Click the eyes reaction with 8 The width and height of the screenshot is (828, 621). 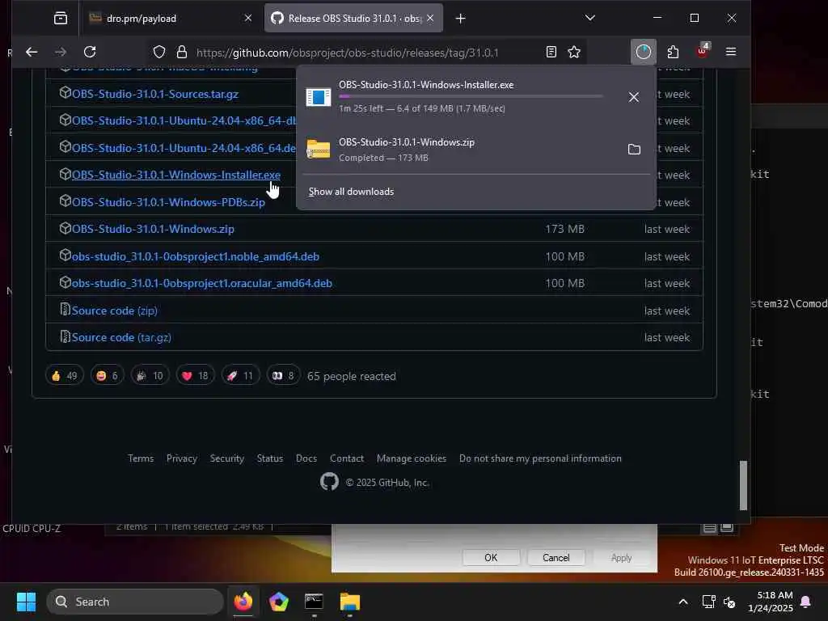(283, 375)
